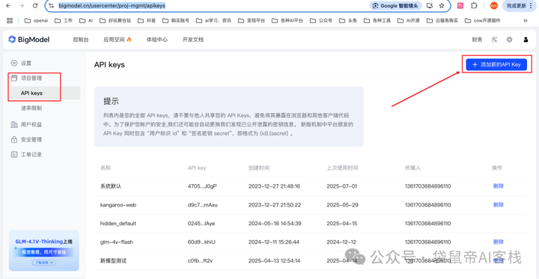
Task: Click the 新模型测试 key name
Action: pyautogui.click(x=114, y=261)
